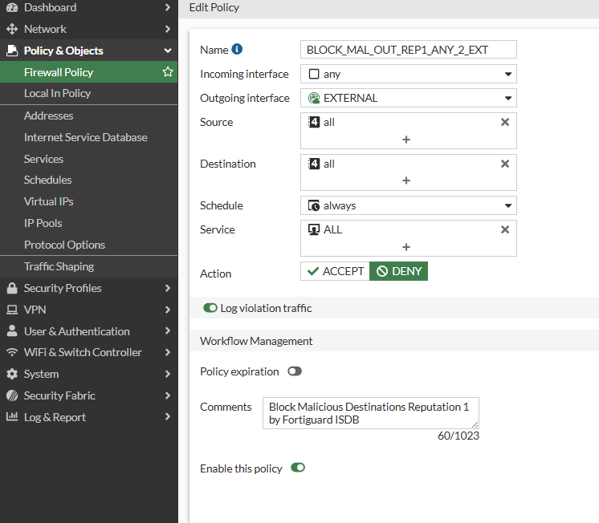The width and height of the screenshot is (599, 523).
Task: Open the Outgoing interface dropdown
Action: pos(408,98)
